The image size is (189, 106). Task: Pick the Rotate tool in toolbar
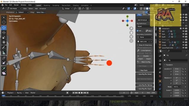click(4, 33)
